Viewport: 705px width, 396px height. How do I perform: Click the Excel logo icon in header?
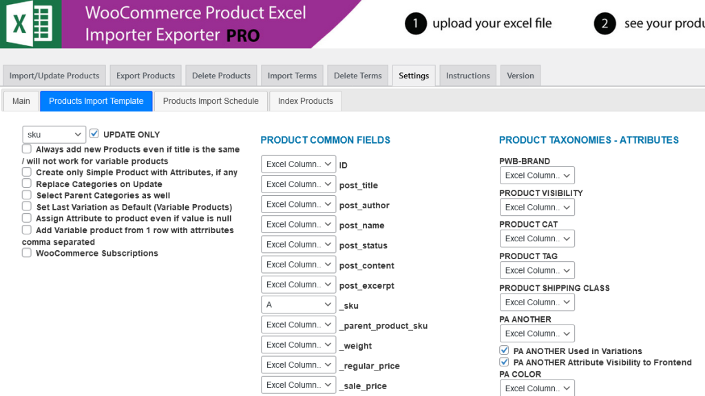point(30,24)
